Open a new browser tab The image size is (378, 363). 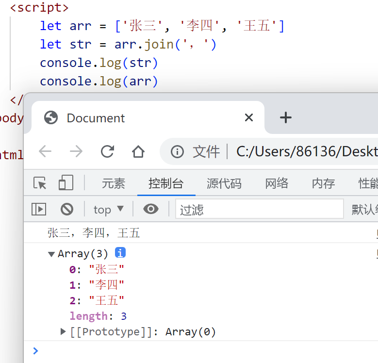coord(286,117)
